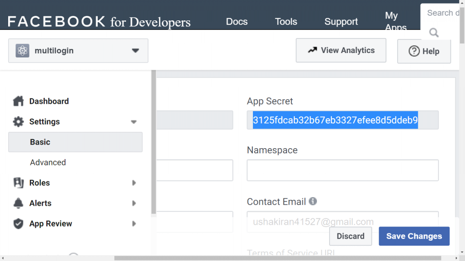465x261 pixels.
Task: Click the Save Changes button
Action: [x=414, y=236]
